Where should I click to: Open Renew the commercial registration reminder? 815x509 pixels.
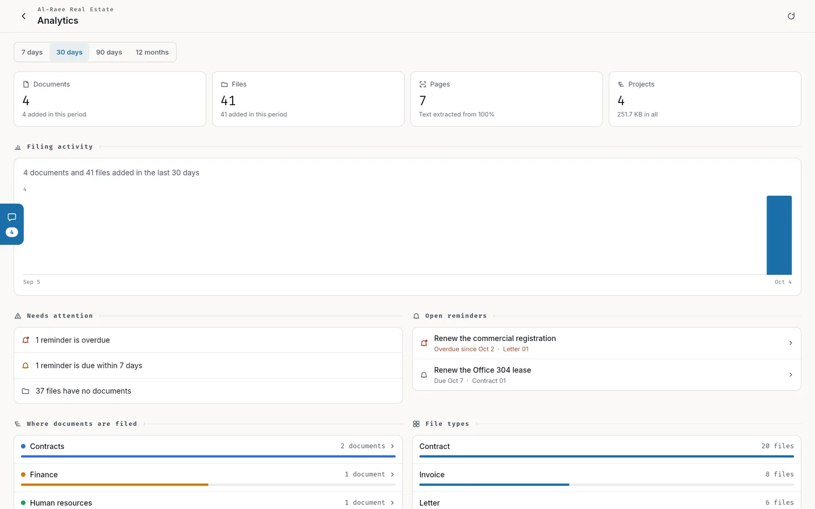[x=607, y=343]
